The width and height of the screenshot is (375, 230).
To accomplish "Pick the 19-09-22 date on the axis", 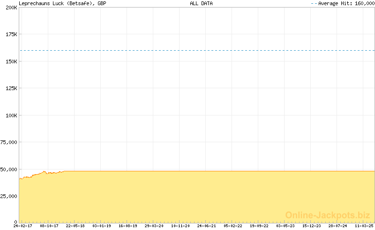I will [259, 226].
